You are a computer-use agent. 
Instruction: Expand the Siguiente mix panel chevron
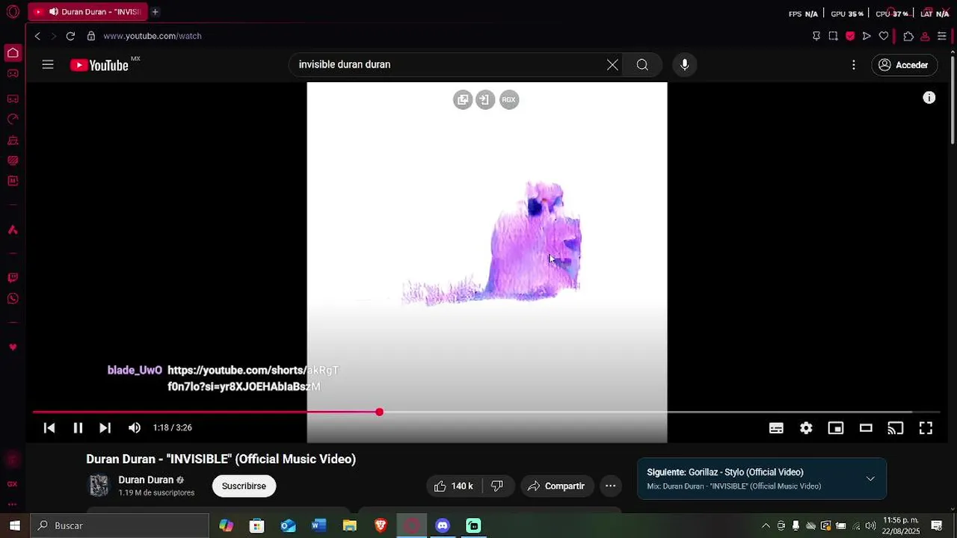pos(870,479)
